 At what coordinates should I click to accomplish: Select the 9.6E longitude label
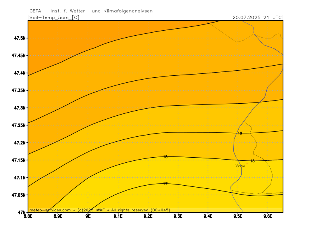tap(268, 216)
